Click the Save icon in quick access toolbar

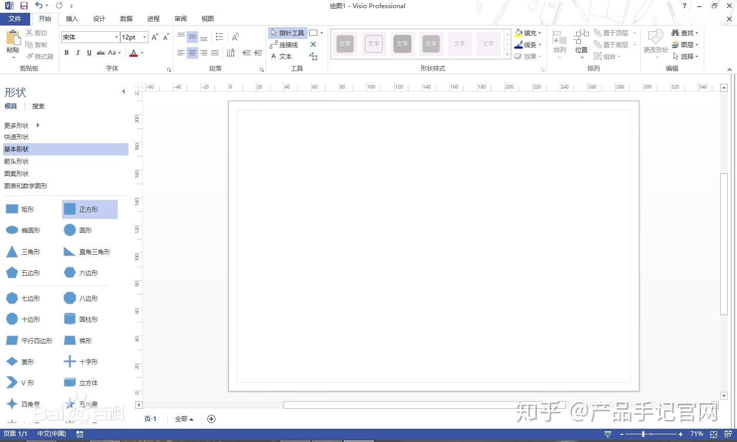pyautogui.click(x=24, y=6)
